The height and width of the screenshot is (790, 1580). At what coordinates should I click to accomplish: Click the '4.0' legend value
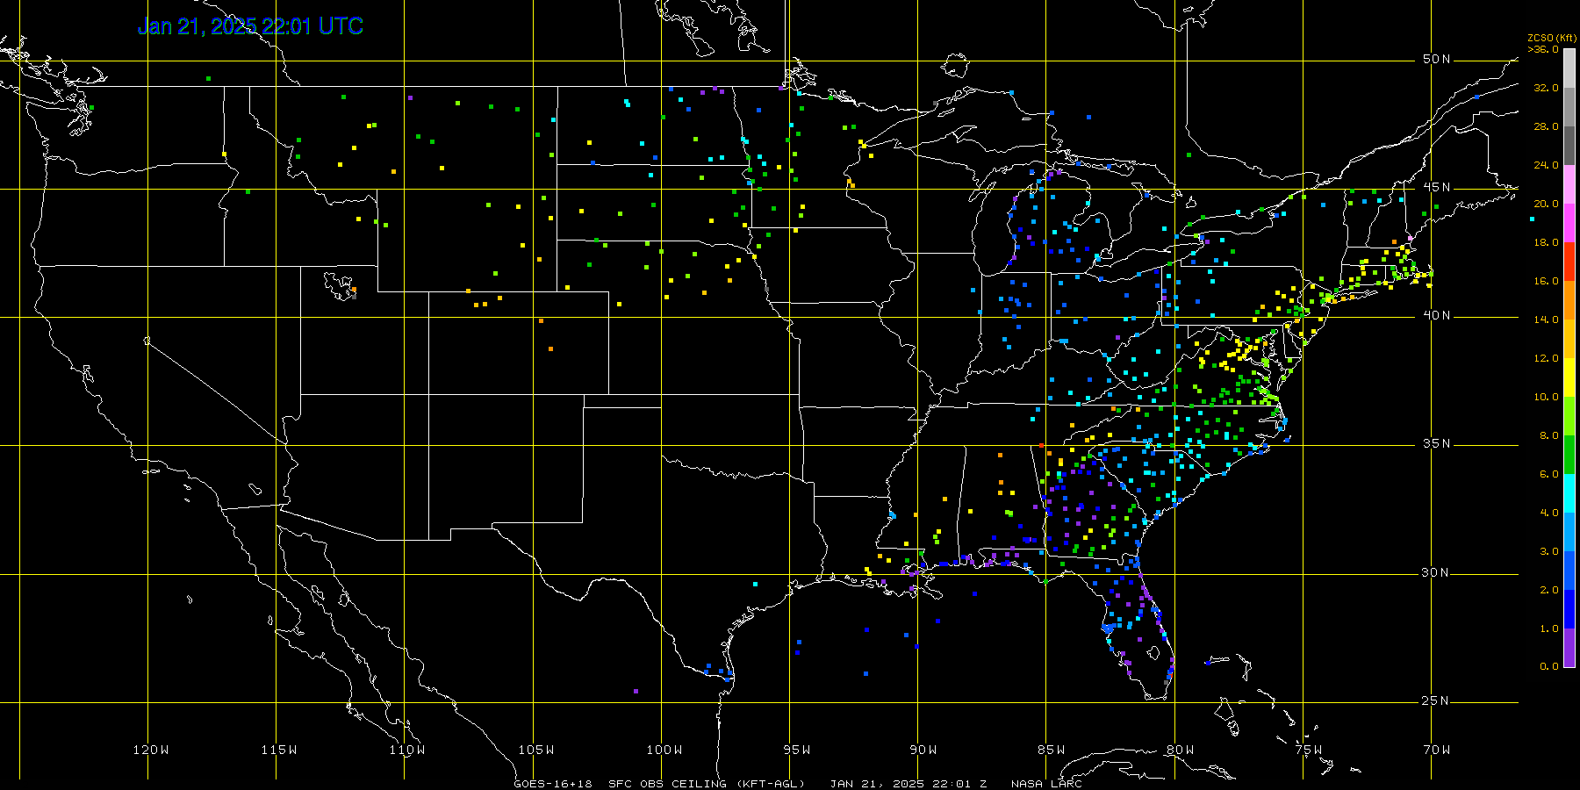pos(1549,513)
